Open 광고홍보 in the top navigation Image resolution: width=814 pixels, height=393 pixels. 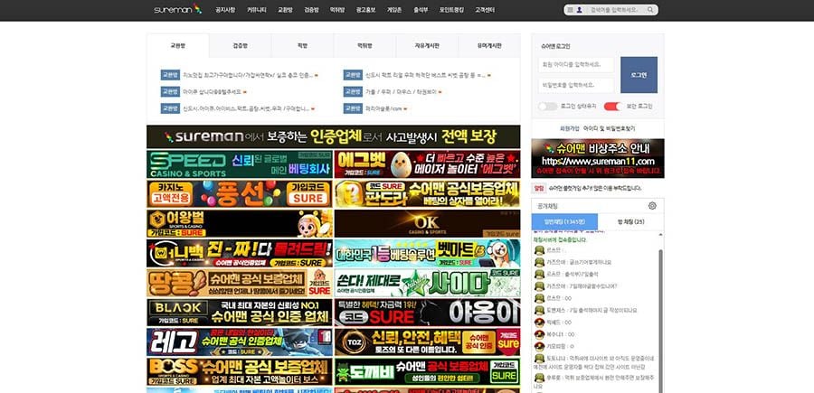(x=365, y=10)
